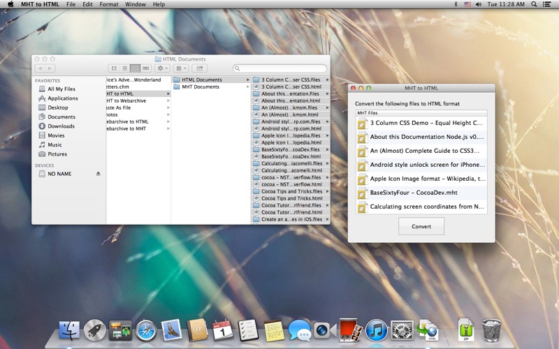Open the Format menu
Viewport: 559px width, 349px height.
109,4
